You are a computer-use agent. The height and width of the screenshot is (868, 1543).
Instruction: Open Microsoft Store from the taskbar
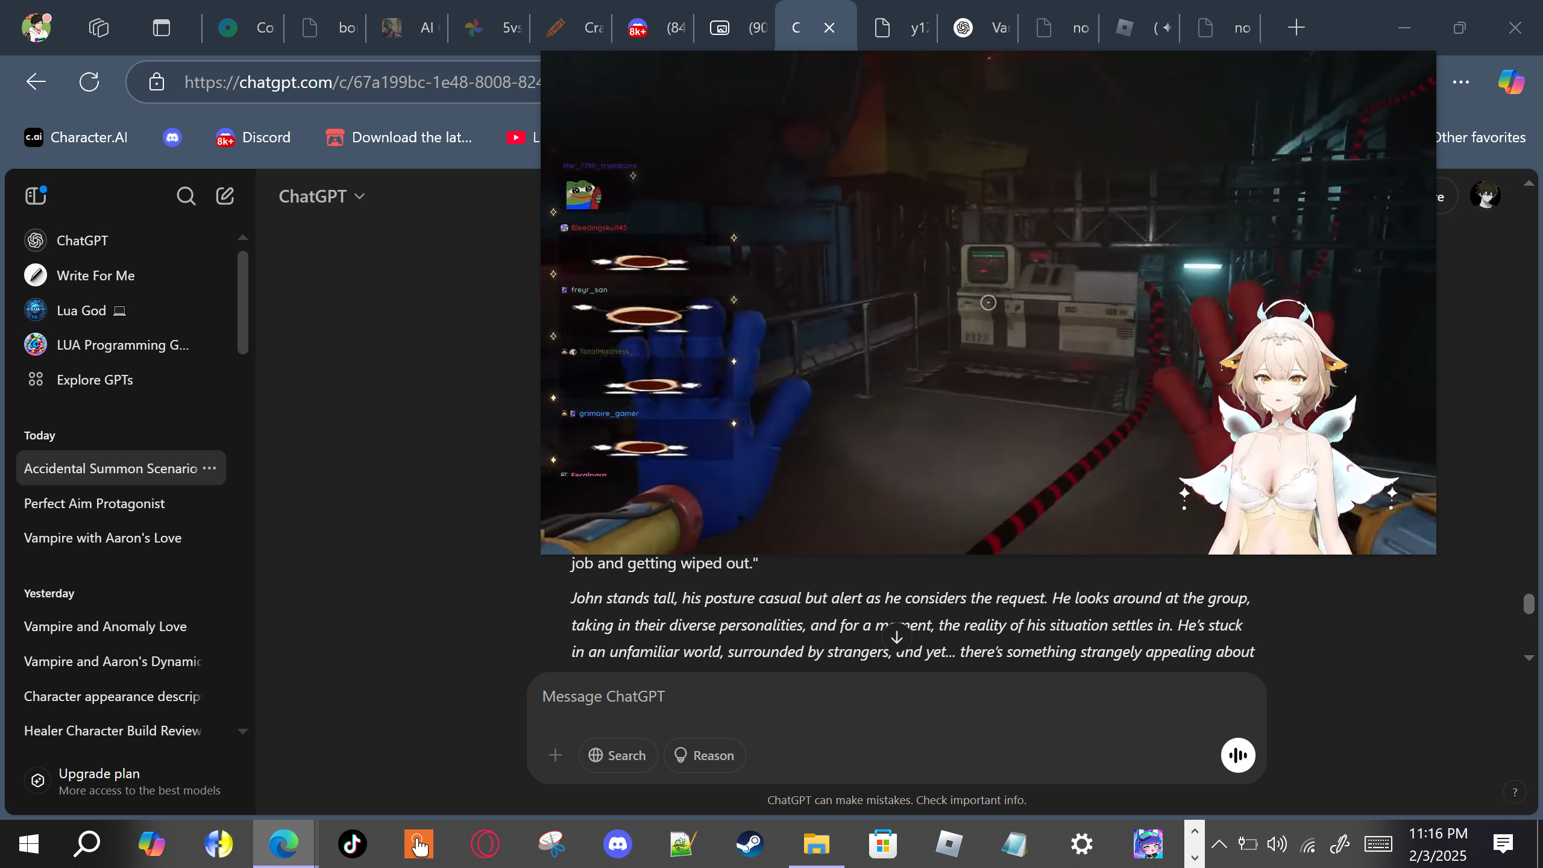[x=882, y=844]
